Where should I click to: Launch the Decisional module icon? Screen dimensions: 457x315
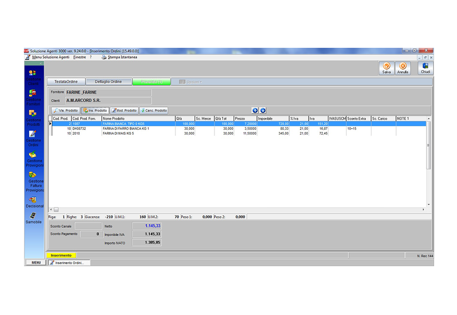(33, 200)
